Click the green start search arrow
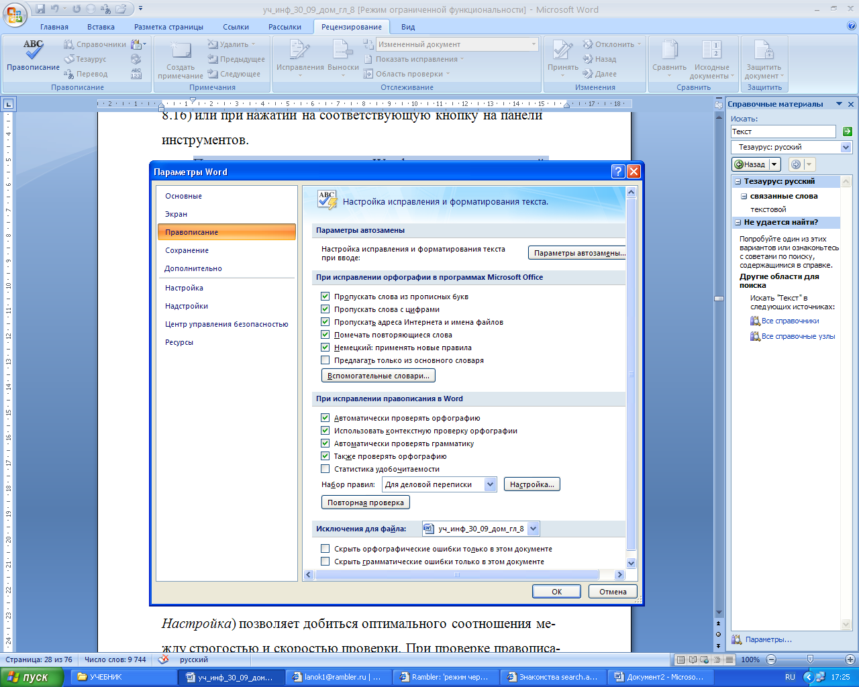The image size is (859, 687). [x=847, y=131]
